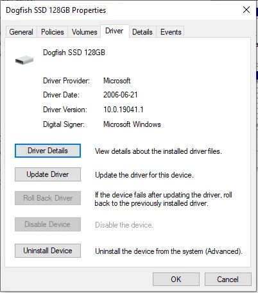Screen dimensions: 258x293
Task: Click the Dogfish SSD 128GB device name label
Action: (x=74, y=53)
